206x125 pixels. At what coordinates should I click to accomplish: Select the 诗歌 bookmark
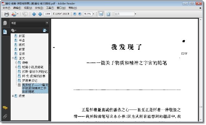[25, 62]
